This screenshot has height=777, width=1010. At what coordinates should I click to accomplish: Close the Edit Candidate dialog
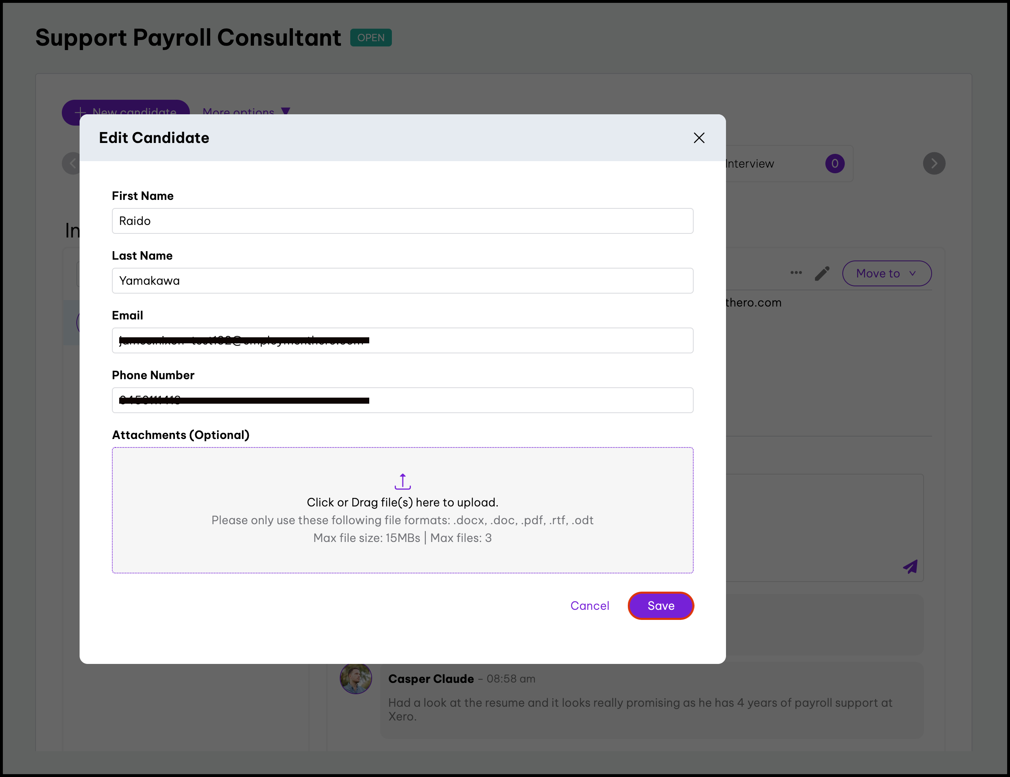pyautogui.click(x=699, y=138)
